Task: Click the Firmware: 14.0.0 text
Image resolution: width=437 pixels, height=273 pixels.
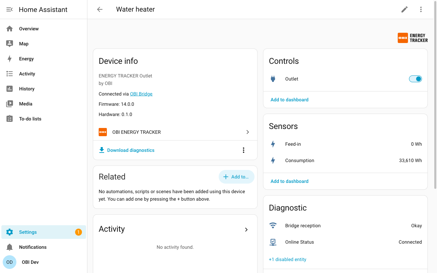Action: coord(116,104)
